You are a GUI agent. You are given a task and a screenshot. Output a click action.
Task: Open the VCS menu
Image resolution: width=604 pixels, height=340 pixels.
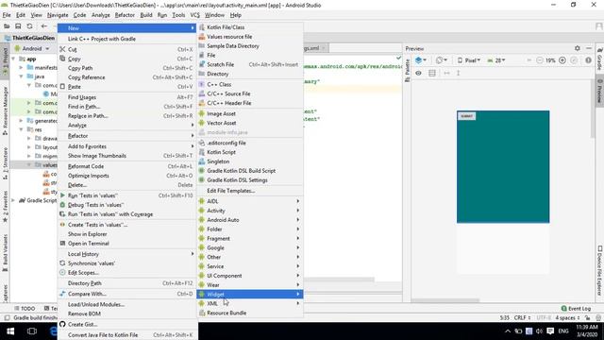point(195,15)
